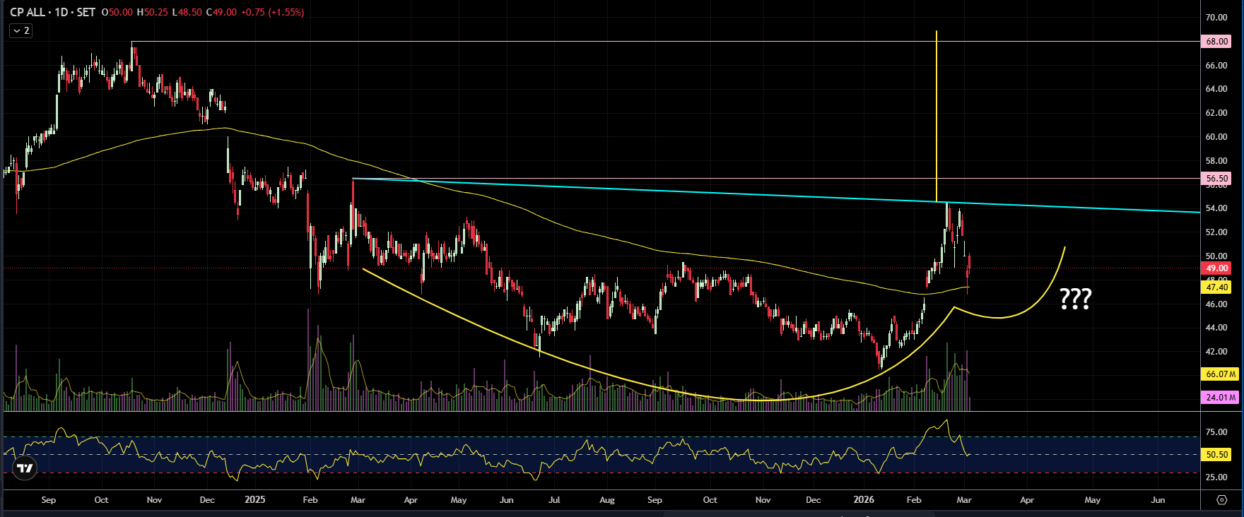Open chart settings via the gear icon
Viewport: 1244px width, 517px height.
point(1222,500)
